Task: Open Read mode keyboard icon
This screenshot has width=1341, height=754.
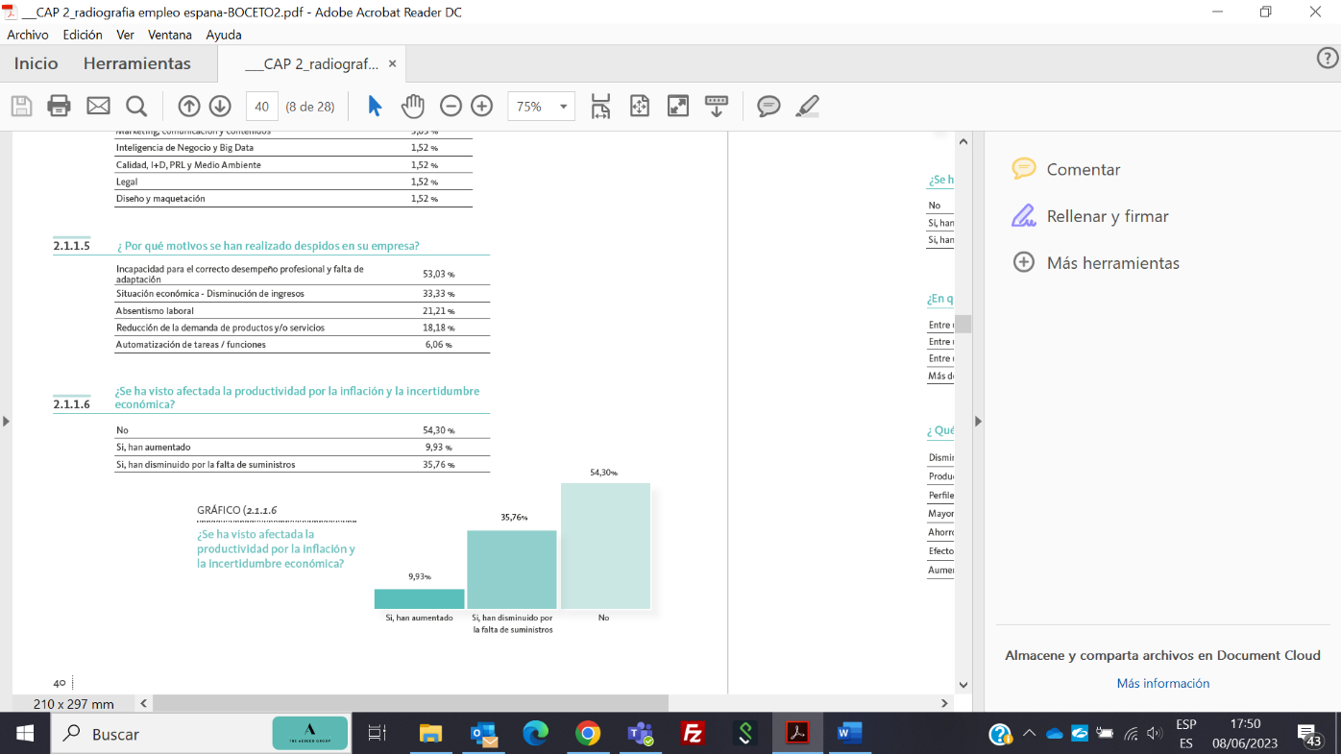Action: point(717,106)
